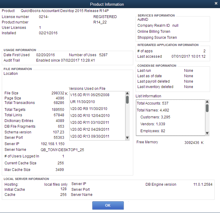Click Number of Uses value 5287
Screen dimensions: 220x213
tap(103, 55)
